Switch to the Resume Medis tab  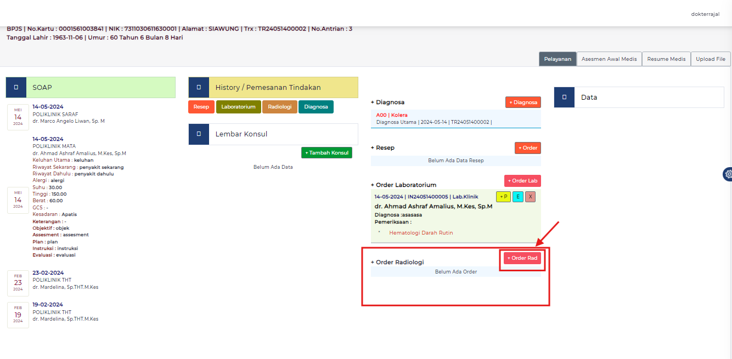(666, 59)
